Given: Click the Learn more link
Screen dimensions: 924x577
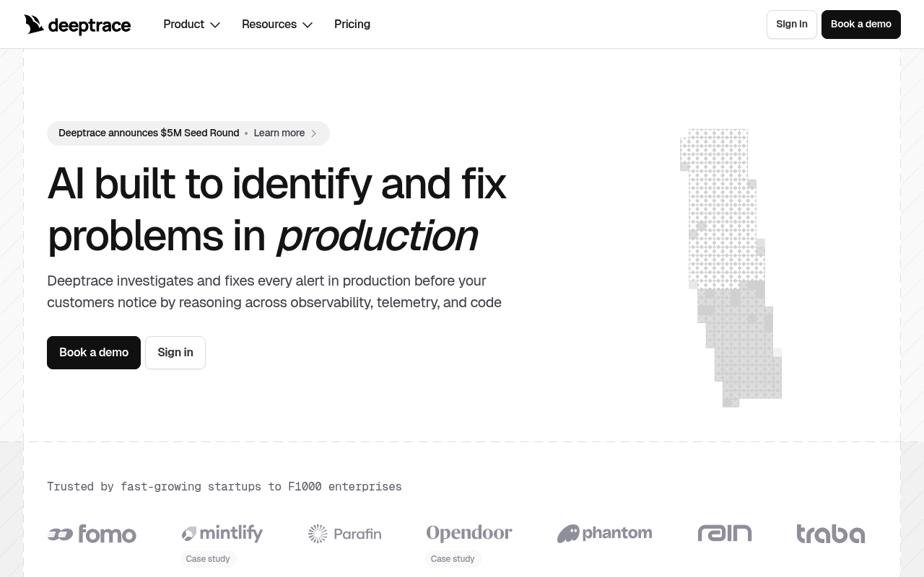Looking at the screenshot, I should [279, 133].
